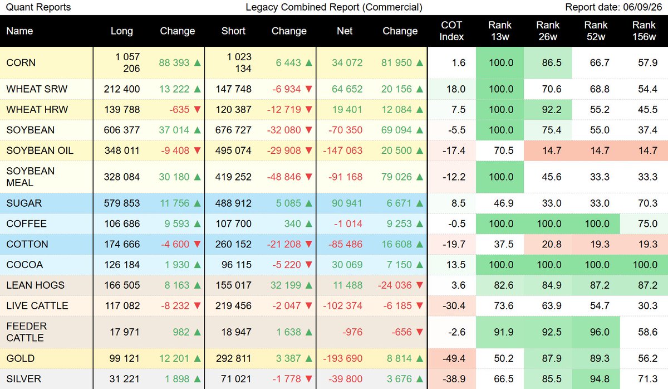Click green up arrow beside 32 199
Image resolution: width=668 pixels, height=389 pixels.
click(308, 285)
